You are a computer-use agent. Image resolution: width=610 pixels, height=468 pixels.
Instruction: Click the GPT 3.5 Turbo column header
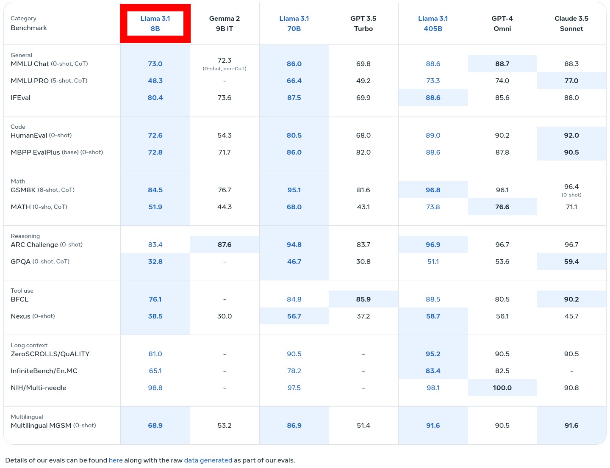click(x=363, y=24)
